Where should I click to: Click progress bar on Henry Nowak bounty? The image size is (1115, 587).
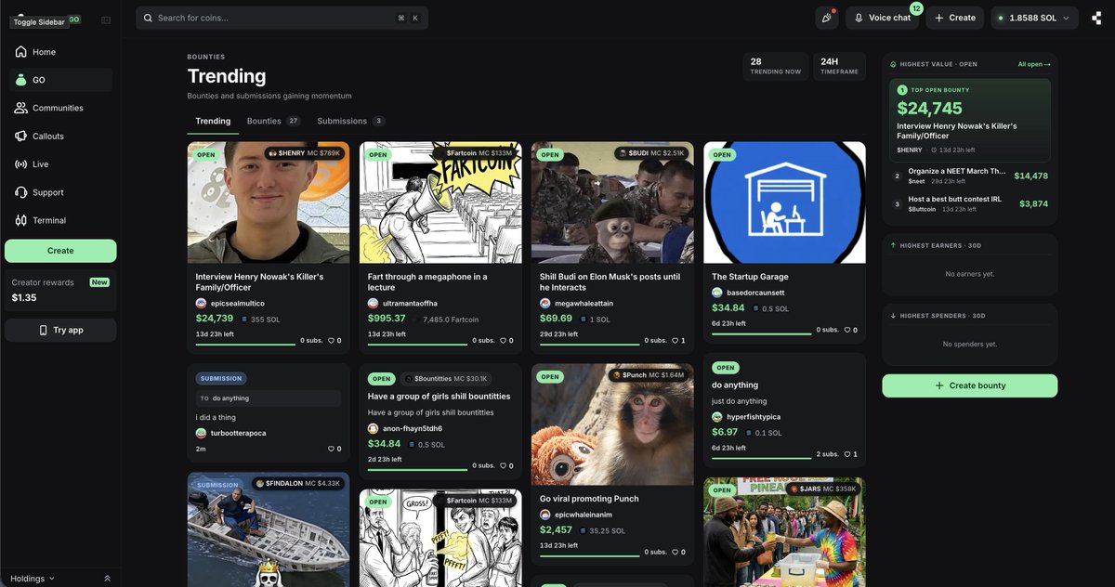pyautogui.click(x=245, y=345)
